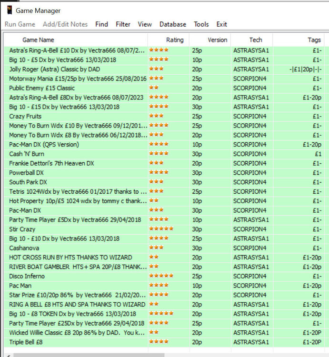
Task: Select Money To Burn Wdx £10 row
Action: click(x=166, y=126)
